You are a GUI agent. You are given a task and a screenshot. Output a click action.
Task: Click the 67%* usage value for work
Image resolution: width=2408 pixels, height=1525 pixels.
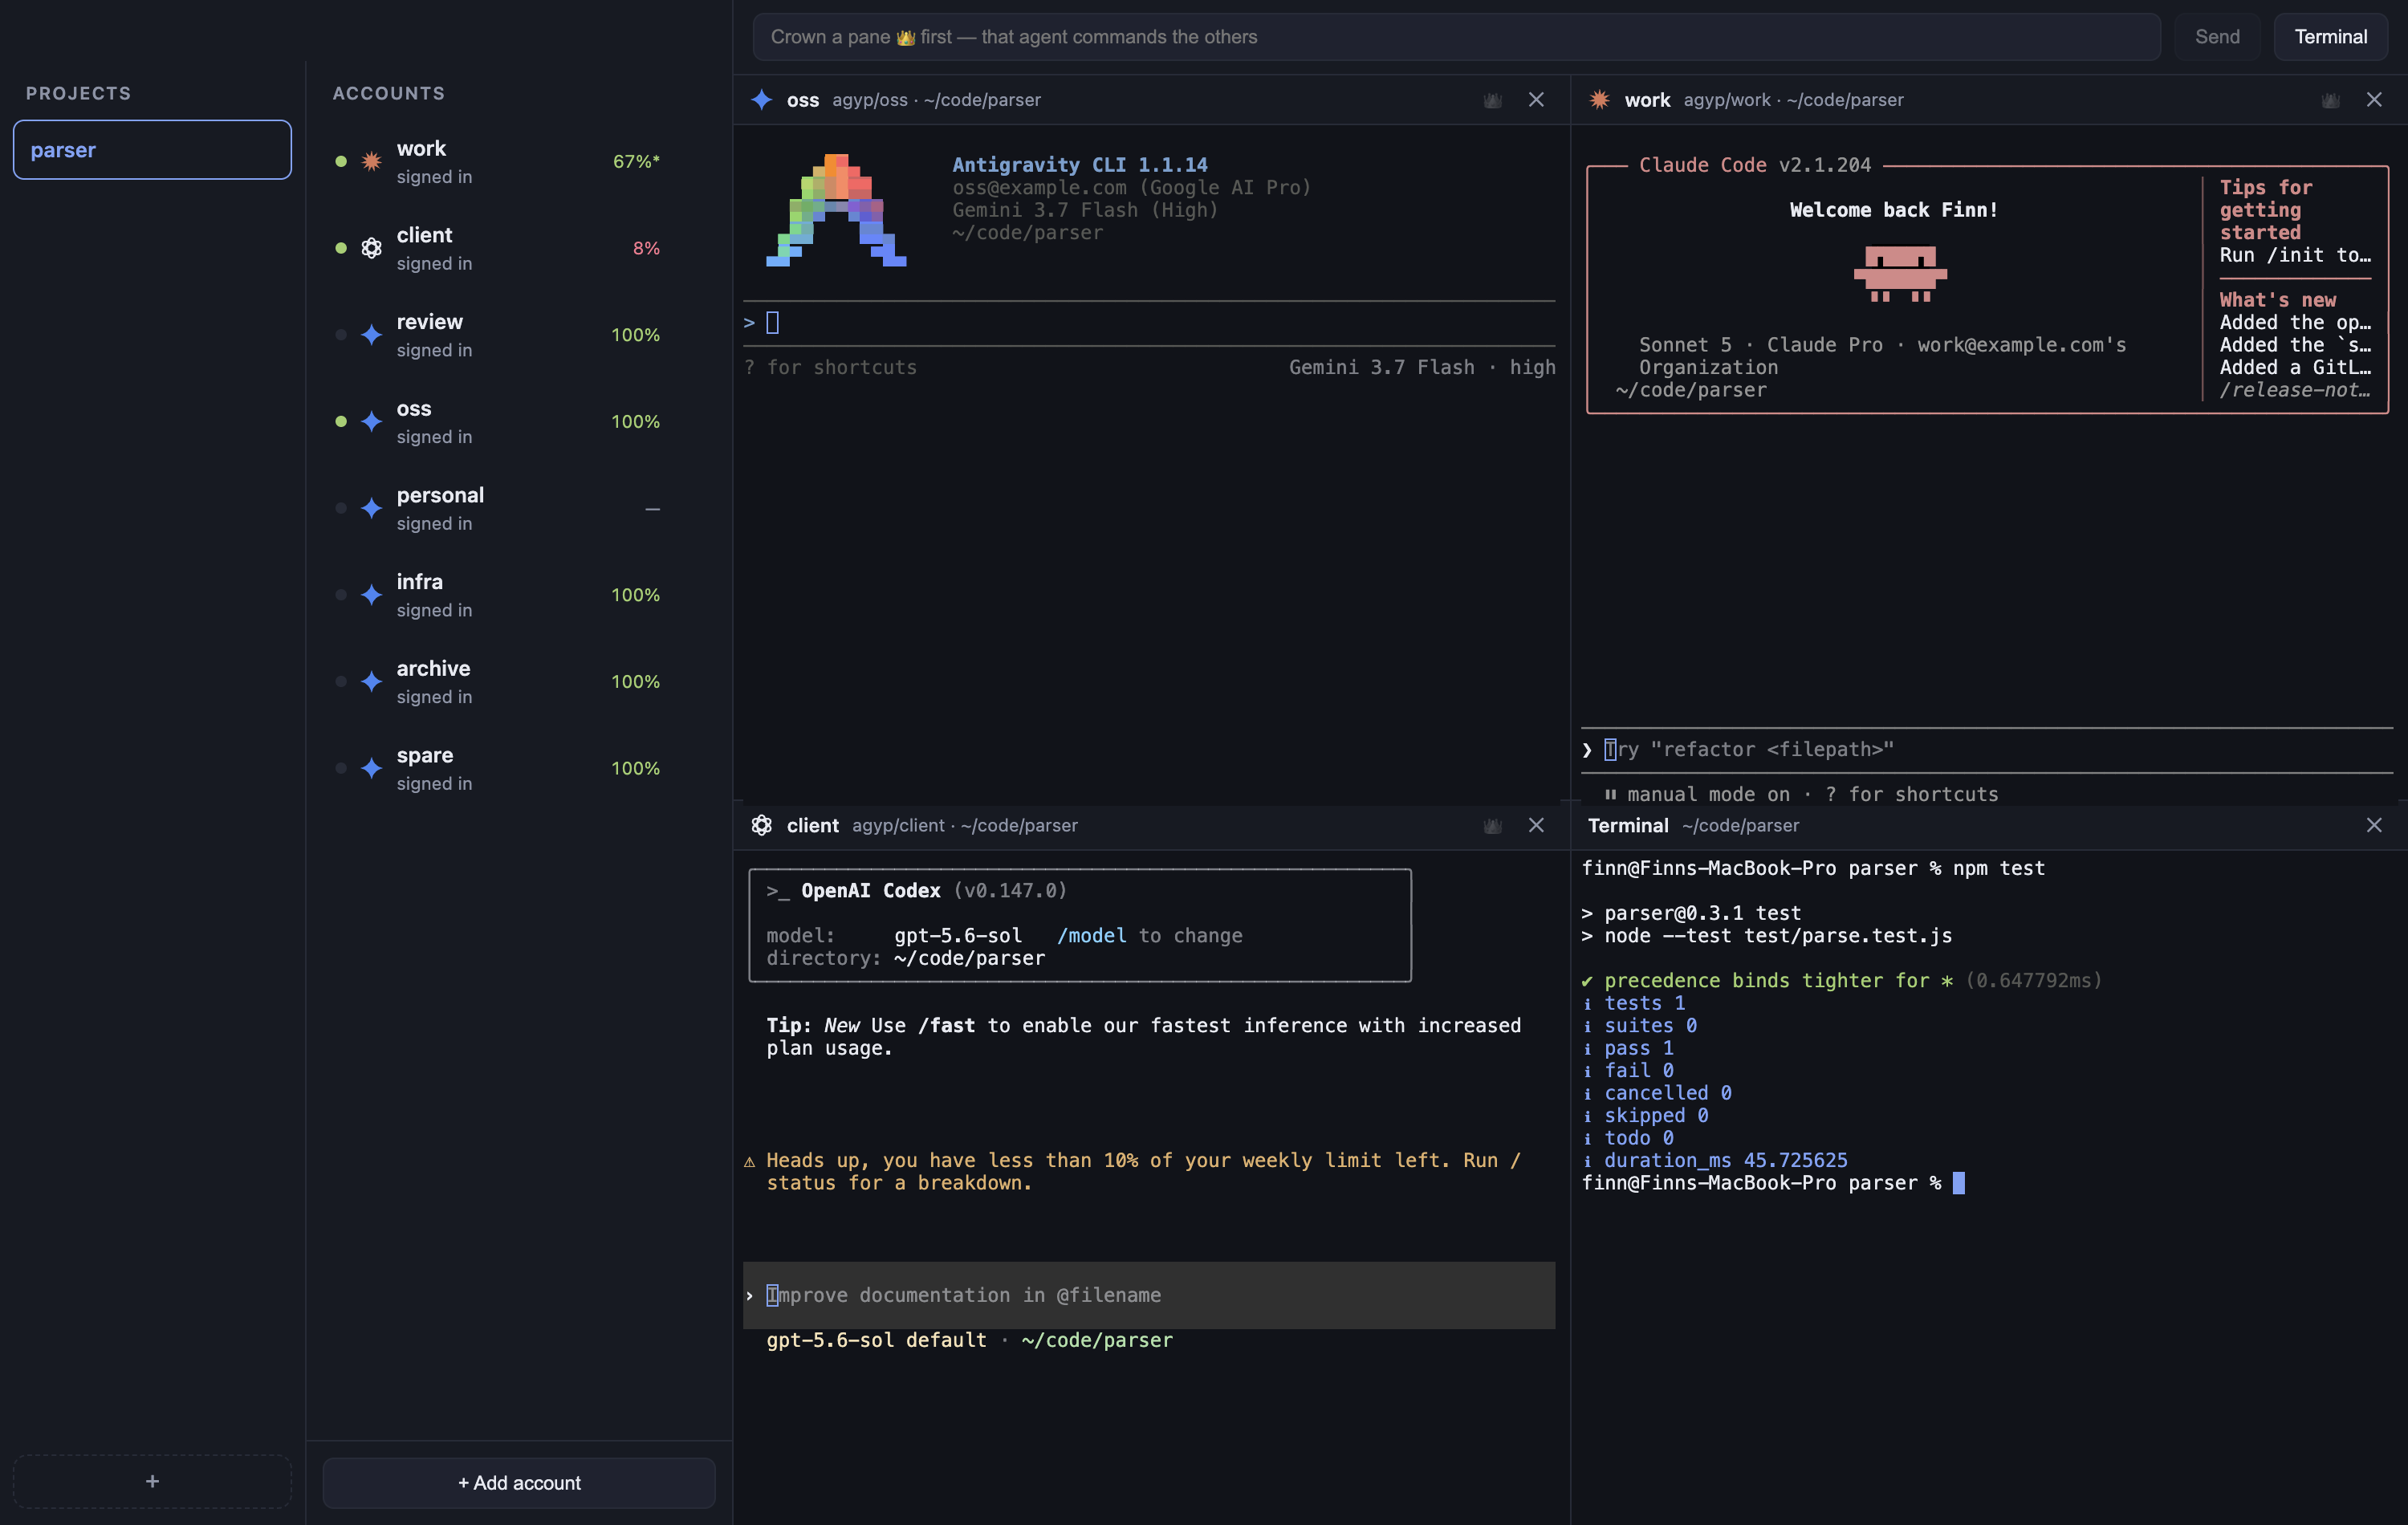[636, 161]
